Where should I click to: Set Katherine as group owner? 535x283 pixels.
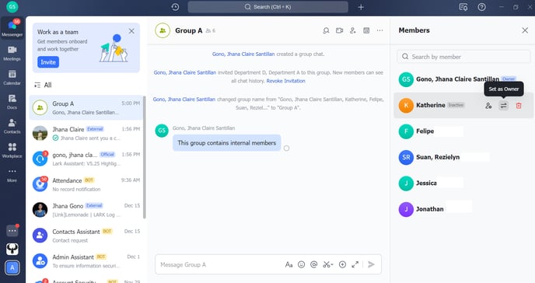tap(504, 106)
